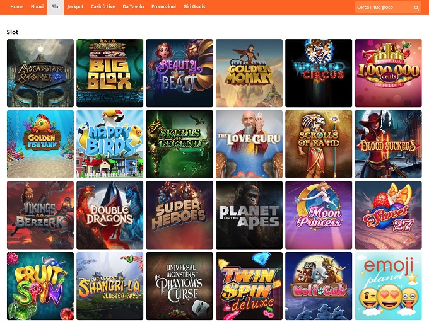Image resolution: width=429 pixels, height=322 pixels.
Task: Open the Big Blox game tile
Action: click(x=110, y=73)
